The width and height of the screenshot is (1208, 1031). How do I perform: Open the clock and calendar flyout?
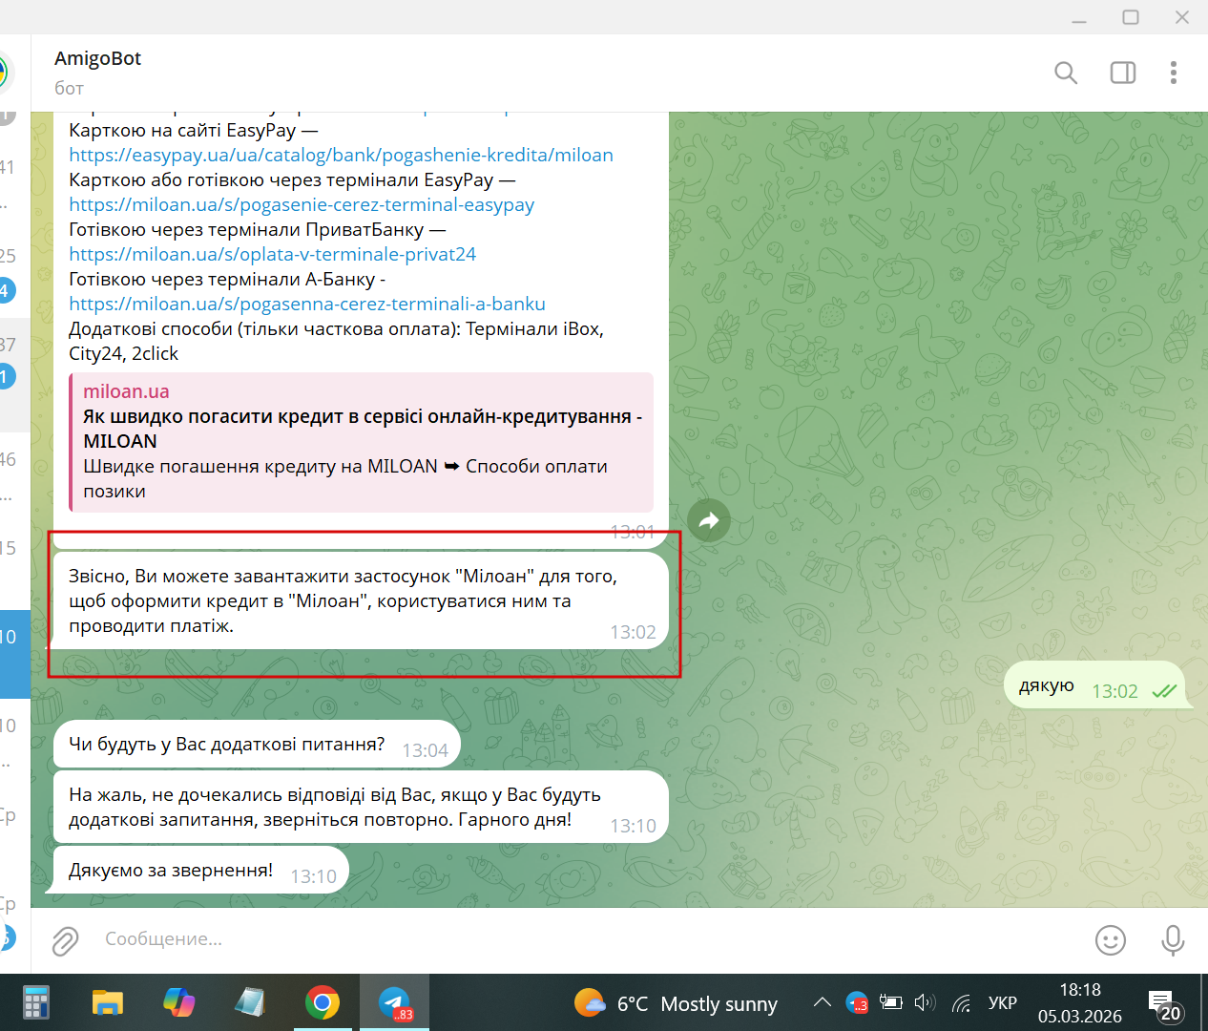(x=1080, y=1003)
